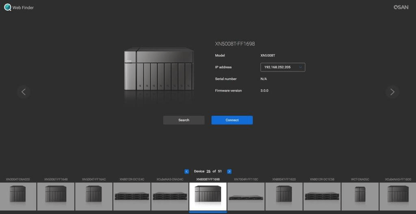This screenshot has width=416, height=214.
Task: Click the Serial number value N/A
Action: tap(264, 79)
